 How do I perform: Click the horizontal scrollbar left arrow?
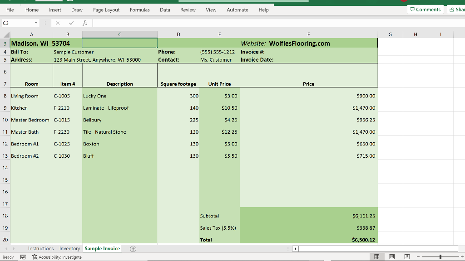pyautogui.click(x=295, y=249)
